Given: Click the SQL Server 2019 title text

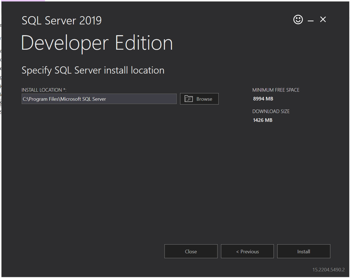Looking at the screenshot, I should [x=62, y=21].
